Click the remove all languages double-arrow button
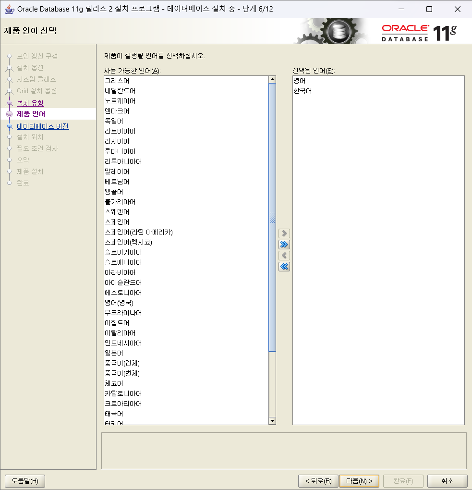 [x=284, y=267]
